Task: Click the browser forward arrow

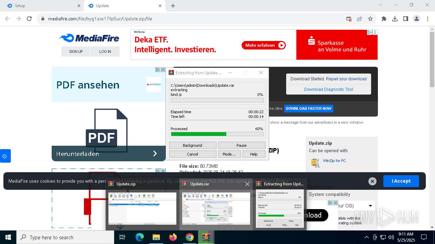Action: pos(18,19)
